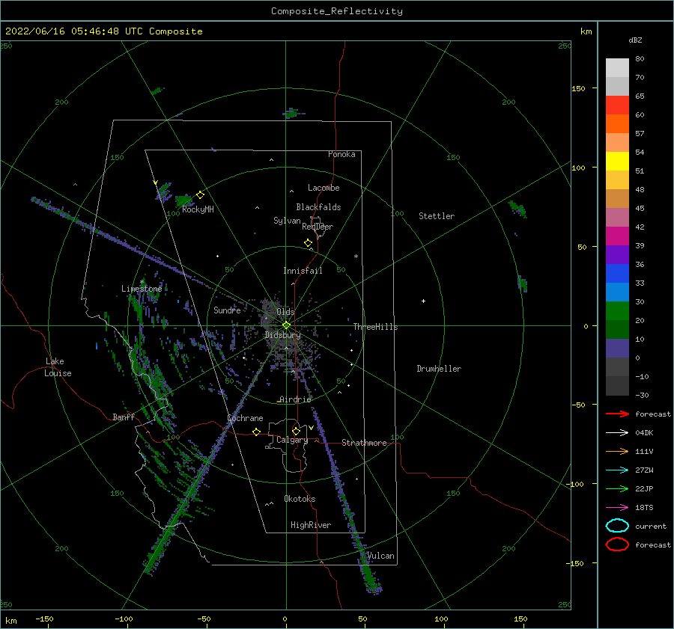Click the Airdrie city label
Screen dimensions: 674x629
(295, 399)
